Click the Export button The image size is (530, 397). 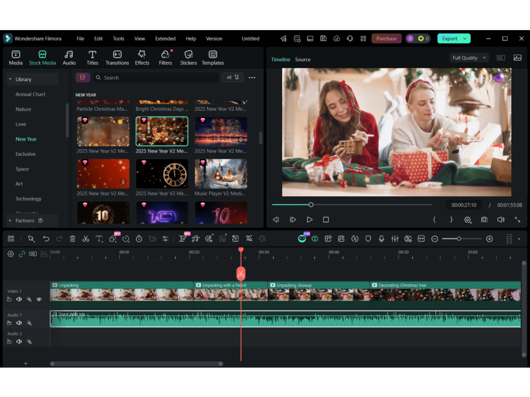(x=449, y=39)
